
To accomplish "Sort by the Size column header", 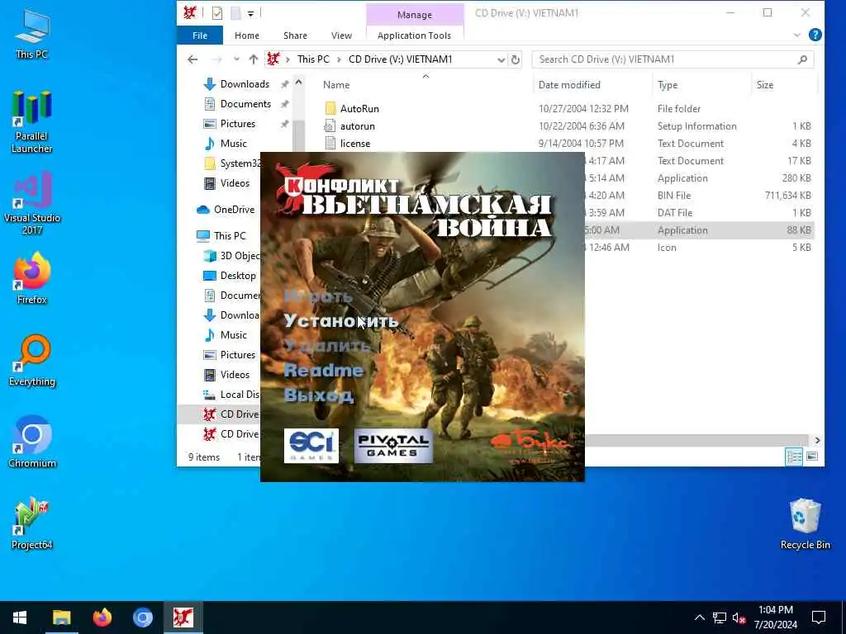I will 764,85.
